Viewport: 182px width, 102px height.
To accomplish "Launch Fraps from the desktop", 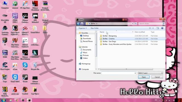I will [x=5, y=78].
